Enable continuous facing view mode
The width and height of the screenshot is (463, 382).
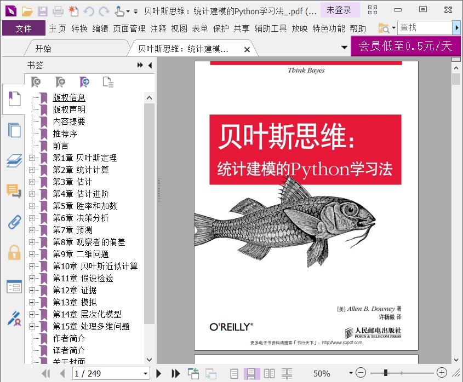(287, 374)
